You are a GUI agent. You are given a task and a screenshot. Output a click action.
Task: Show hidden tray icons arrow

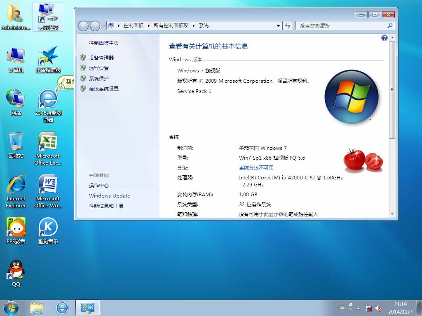358,308
